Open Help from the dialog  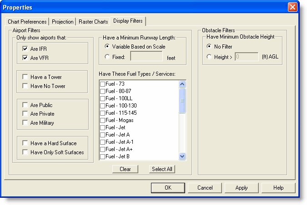278,188
